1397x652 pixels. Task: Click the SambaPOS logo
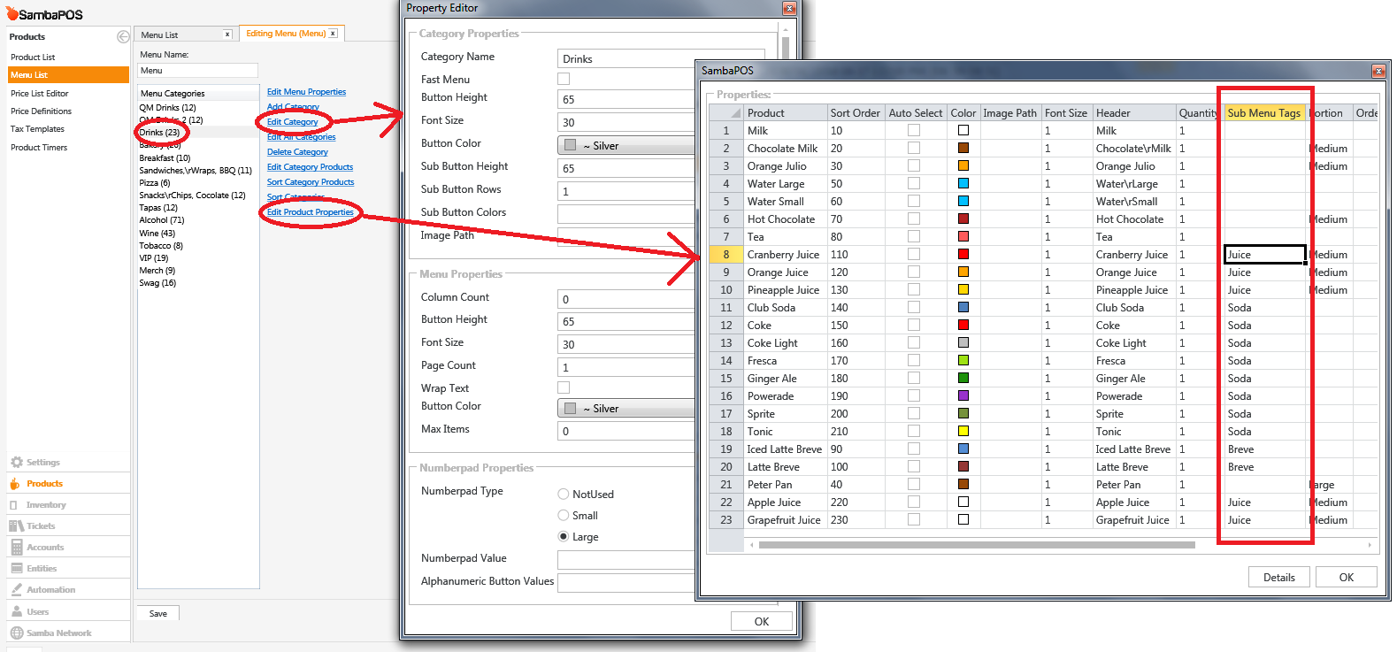pos(44,14)
